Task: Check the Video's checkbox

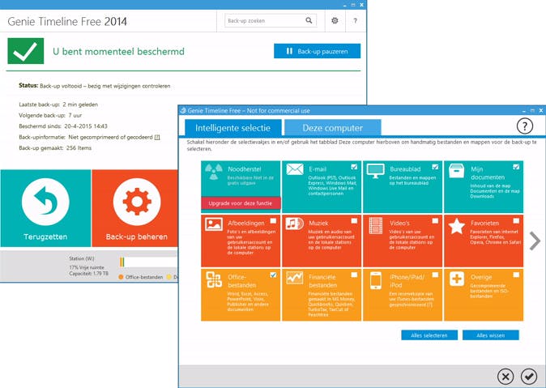Action: pos(435,221)
